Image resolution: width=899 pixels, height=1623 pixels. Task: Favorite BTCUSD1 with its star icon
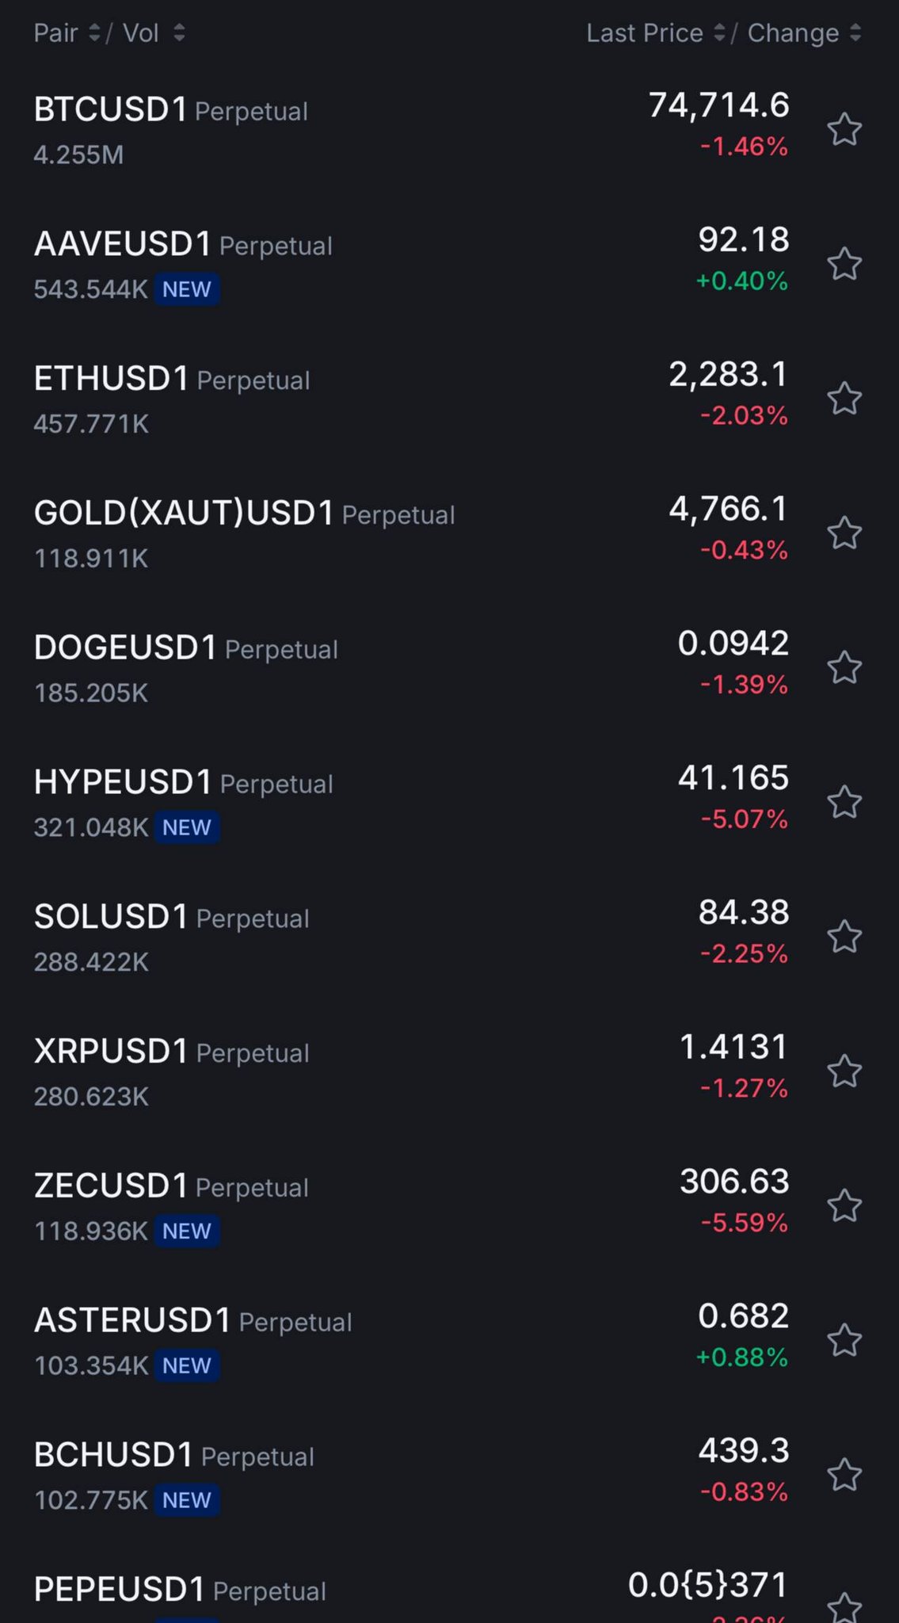pos(844,129)
